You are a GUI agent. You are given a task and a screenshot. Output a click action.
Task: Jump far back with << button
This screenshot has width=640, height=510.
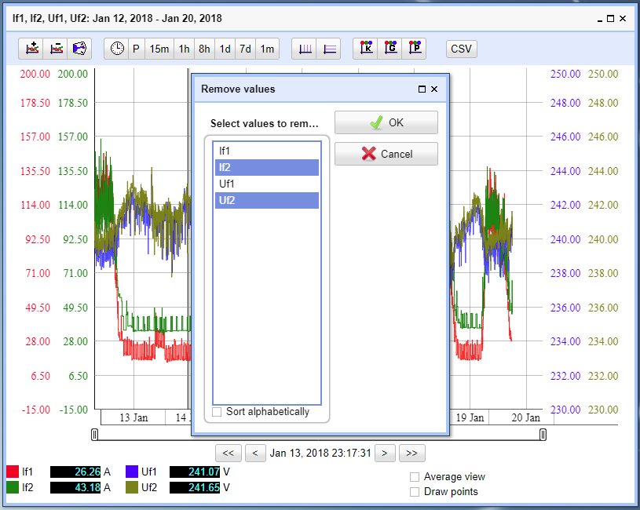coord(229,454)
